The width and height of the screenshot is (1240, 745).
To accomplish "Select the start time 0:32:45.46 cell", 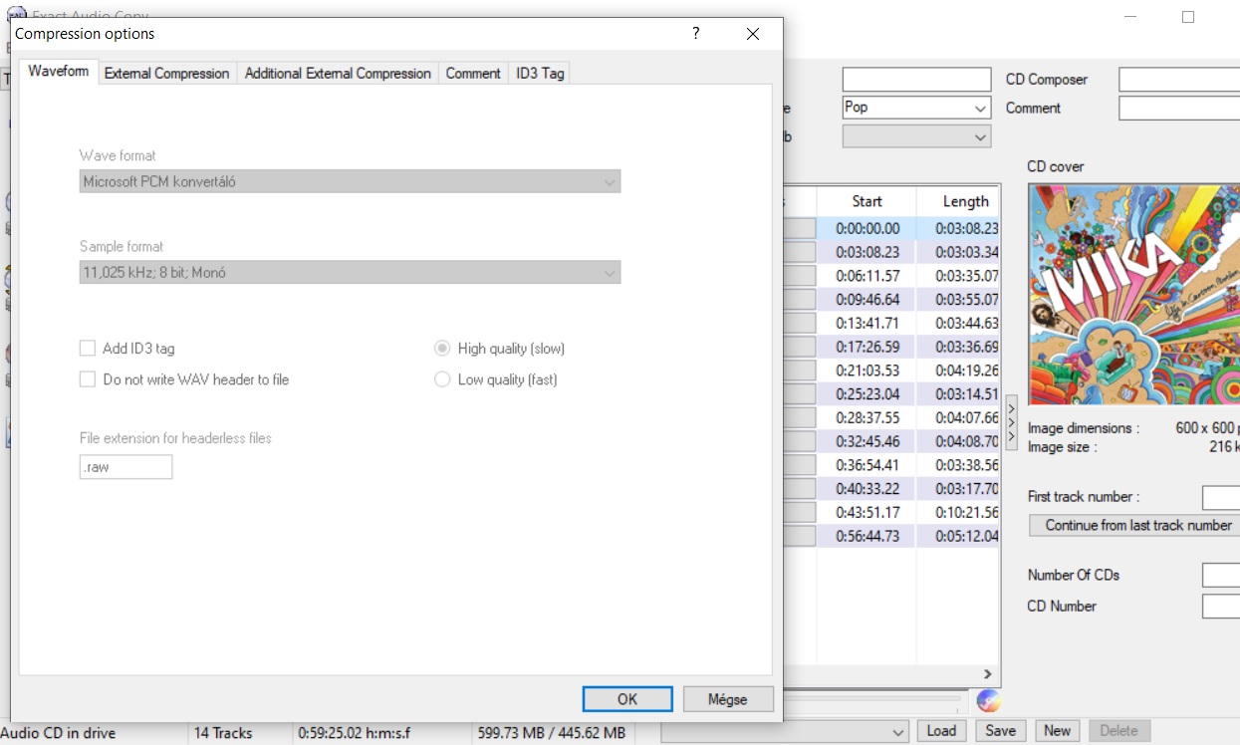I will pos(867,441).
